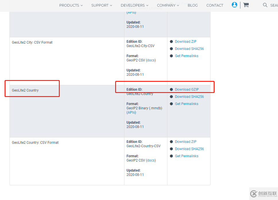The width and height of the screenshot is (278, 200).
Task: Download SHA256 for GeoLite2 City CSV
Action: 189,49
